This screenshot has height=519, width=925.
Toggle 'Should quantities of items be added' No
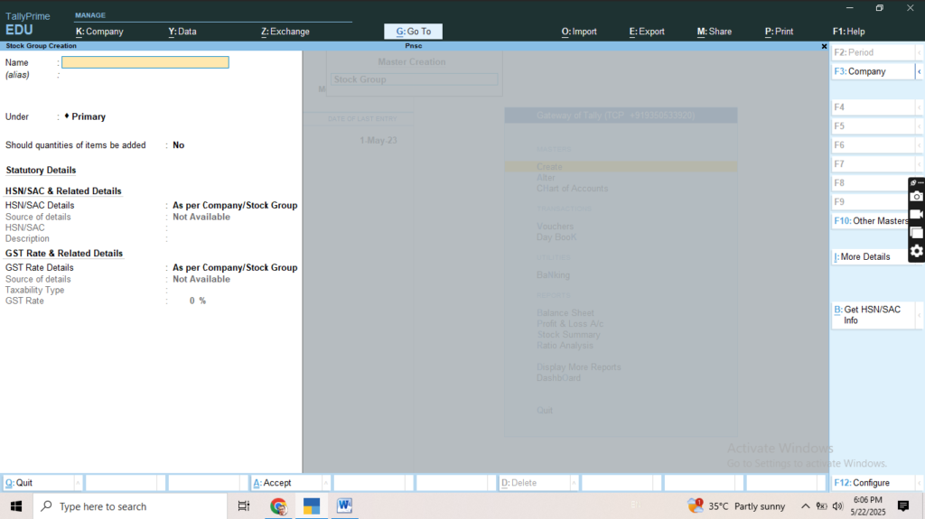pos(178,145)
